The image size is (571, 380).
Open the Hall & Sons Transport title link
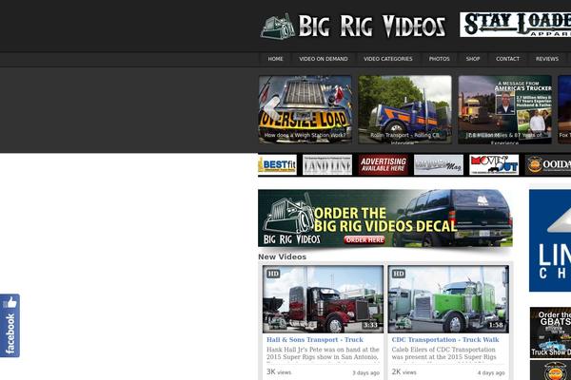coord(315,340)
